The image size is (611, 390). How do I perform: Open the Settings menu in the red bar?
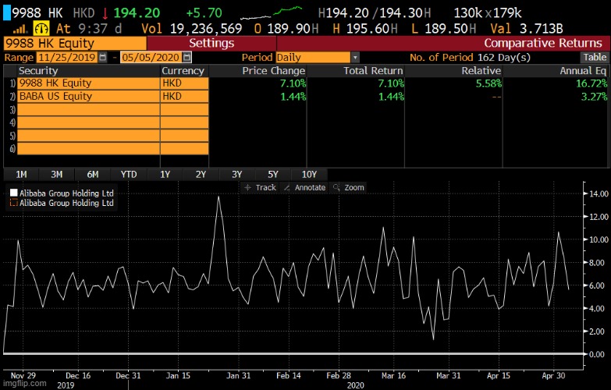pyautogui.click(x=211, y=43)
